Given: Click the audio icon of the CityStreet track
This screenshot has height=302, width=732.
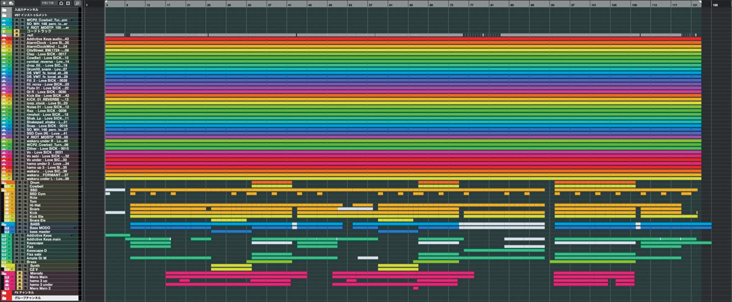Looking at the screenshot, I should [x=4, y=50].
